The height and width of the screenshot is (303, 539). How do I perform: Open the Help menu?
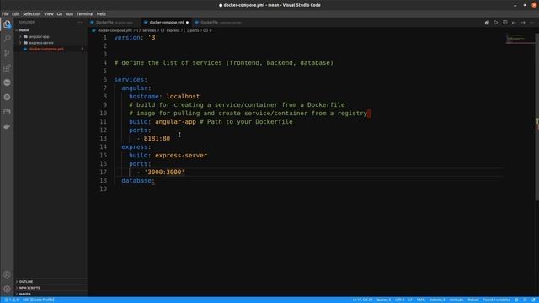click(x=101, y=14)
